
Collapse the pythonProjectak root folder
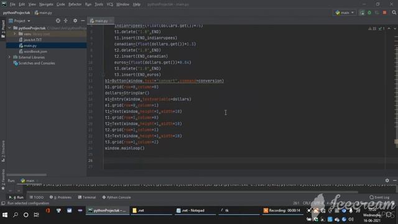10,28
